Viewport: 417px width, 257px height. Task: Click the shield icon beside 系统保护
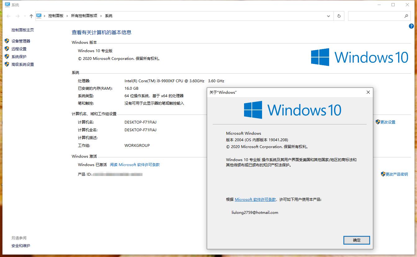click(7, 56)
